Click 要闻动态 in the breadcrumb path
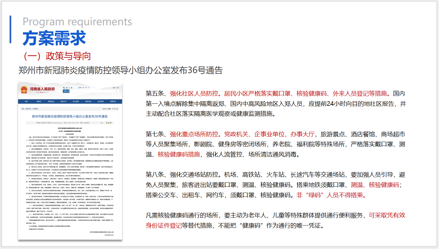The image size is (439, 249). tap(28, 109)
